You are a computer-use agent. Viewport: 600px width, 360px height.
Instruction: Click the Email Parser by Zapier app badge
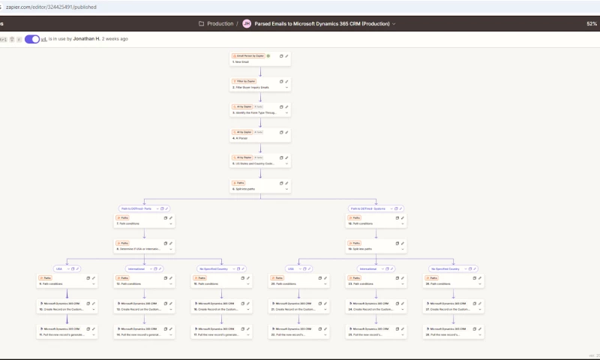pos(248,55)
